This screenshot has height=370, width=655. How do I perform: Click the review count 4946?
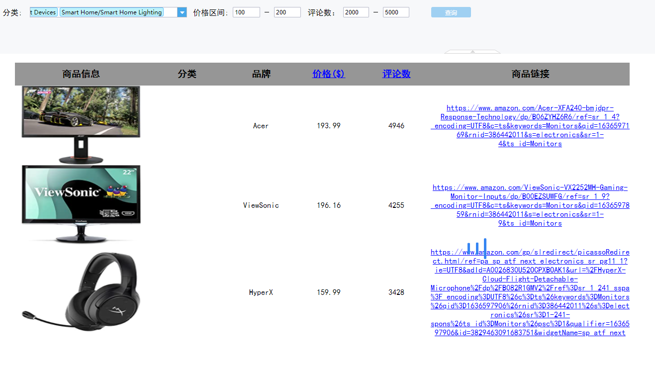pyautogui.click(x=396, y=126)
